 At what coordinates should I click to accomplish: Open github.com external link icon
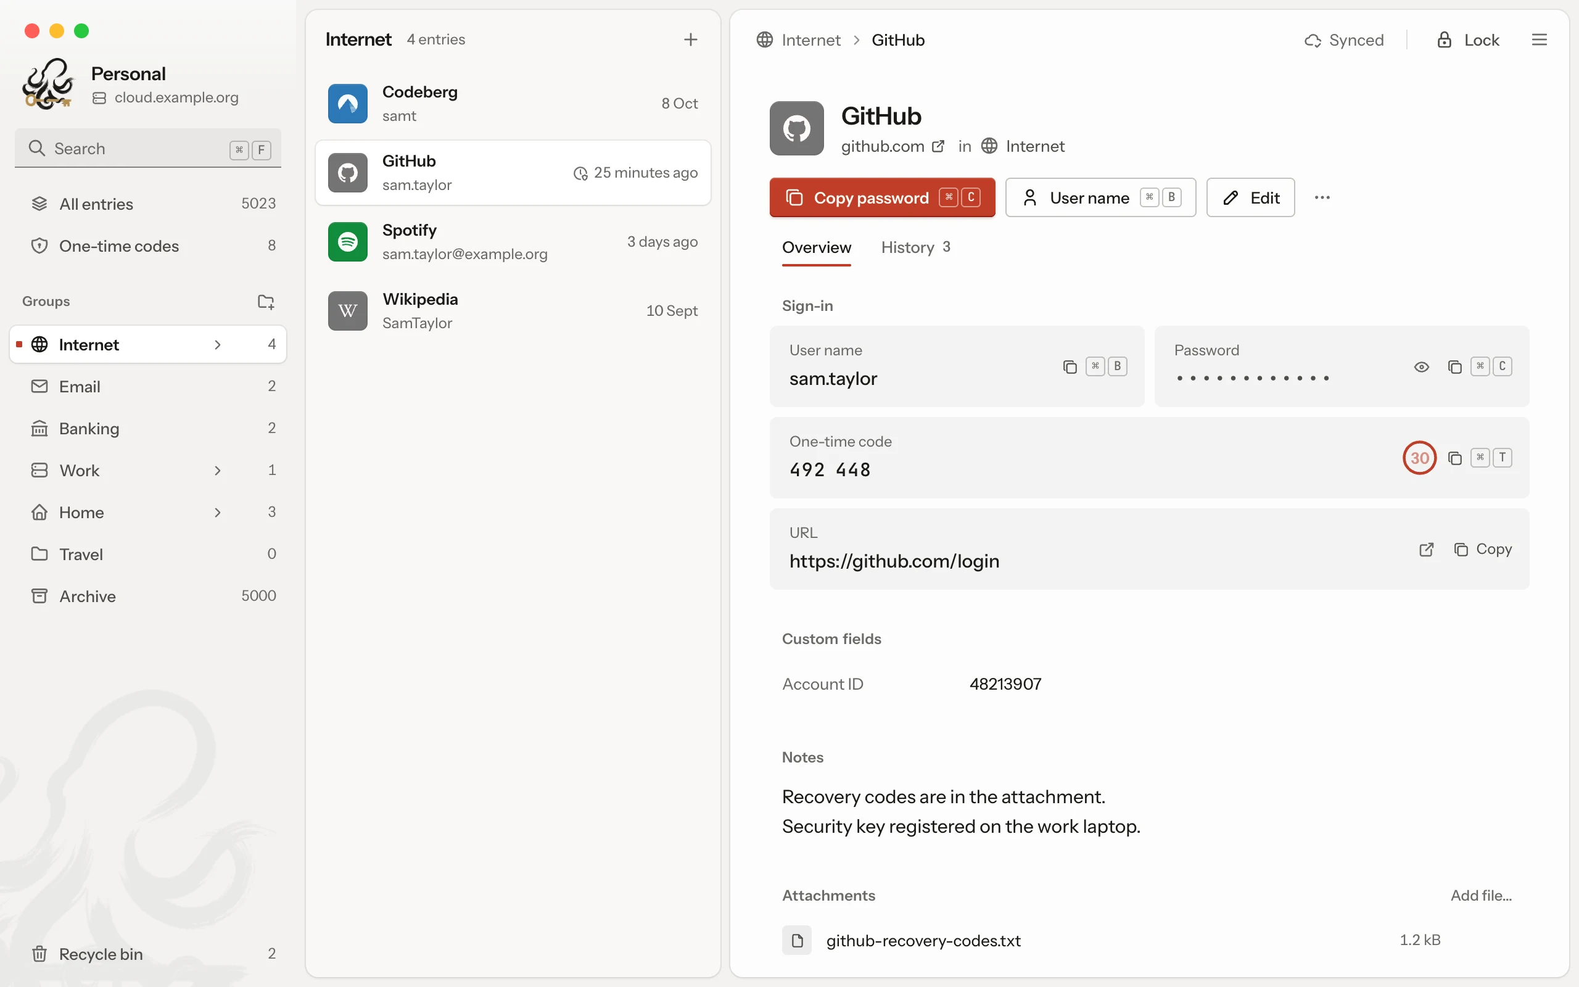tap(938, 146)
